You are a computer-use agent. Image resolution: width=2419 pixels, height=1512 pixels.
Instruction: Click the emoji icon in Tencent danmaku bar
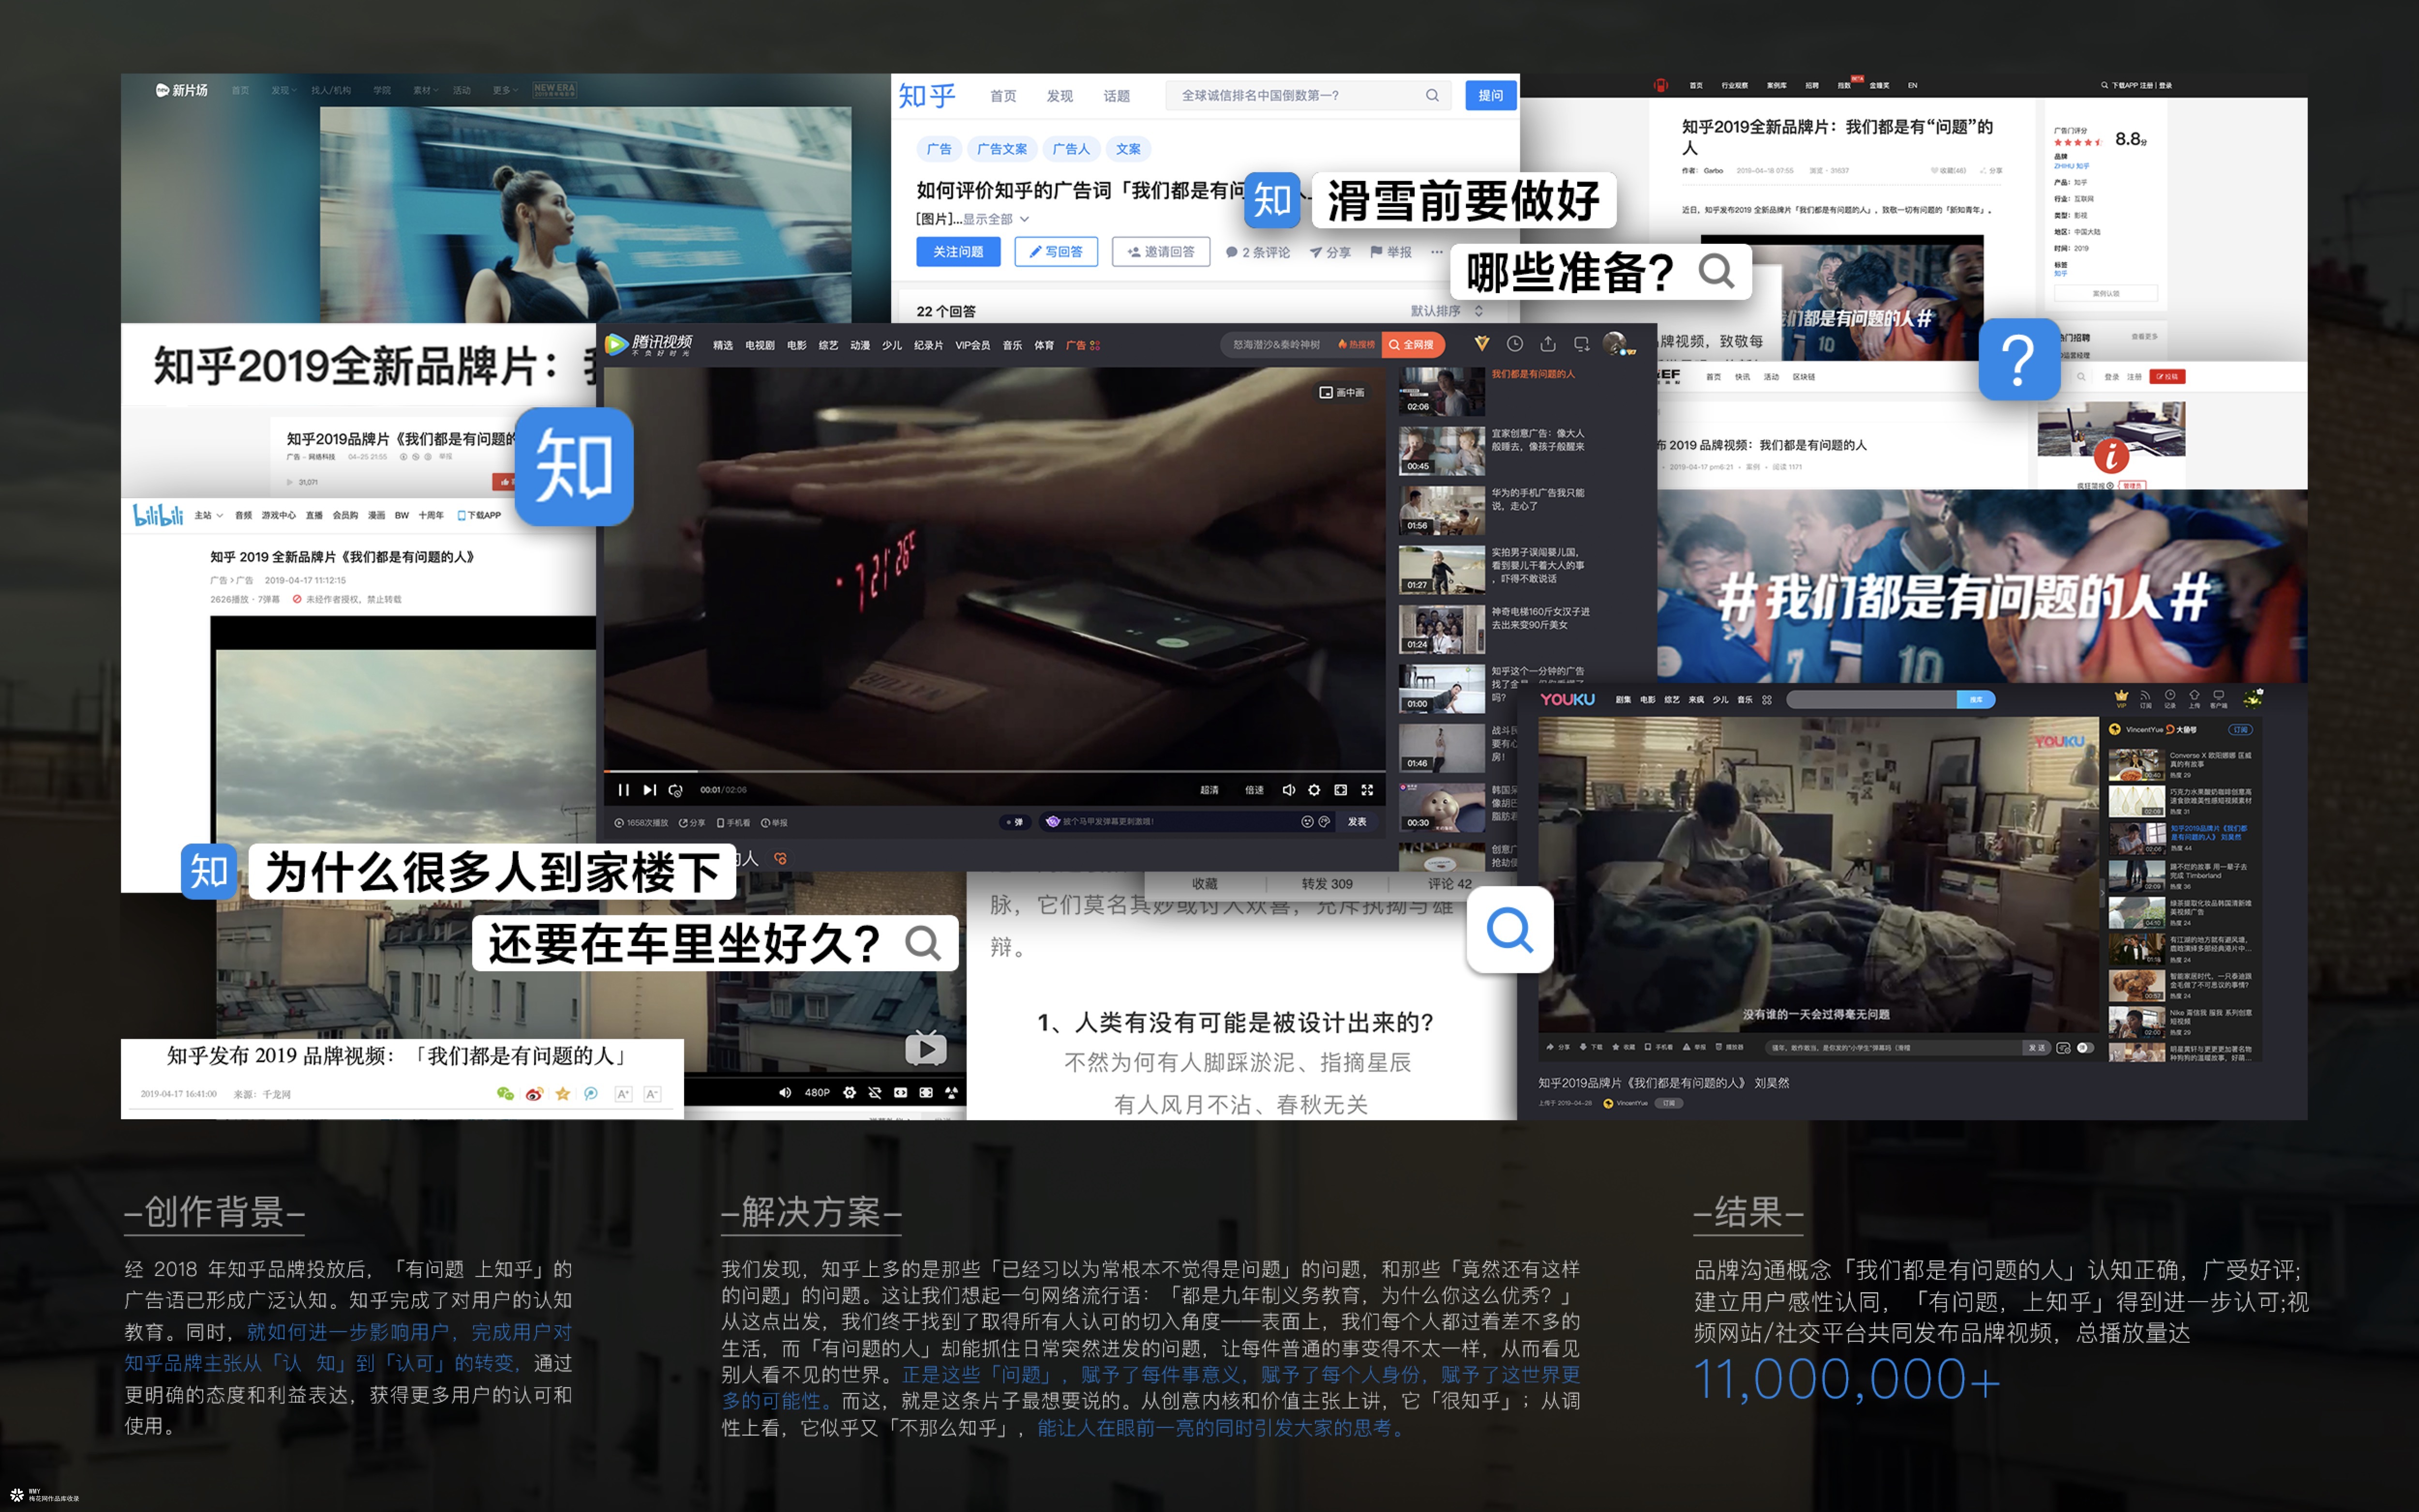tap(1307, 822)
